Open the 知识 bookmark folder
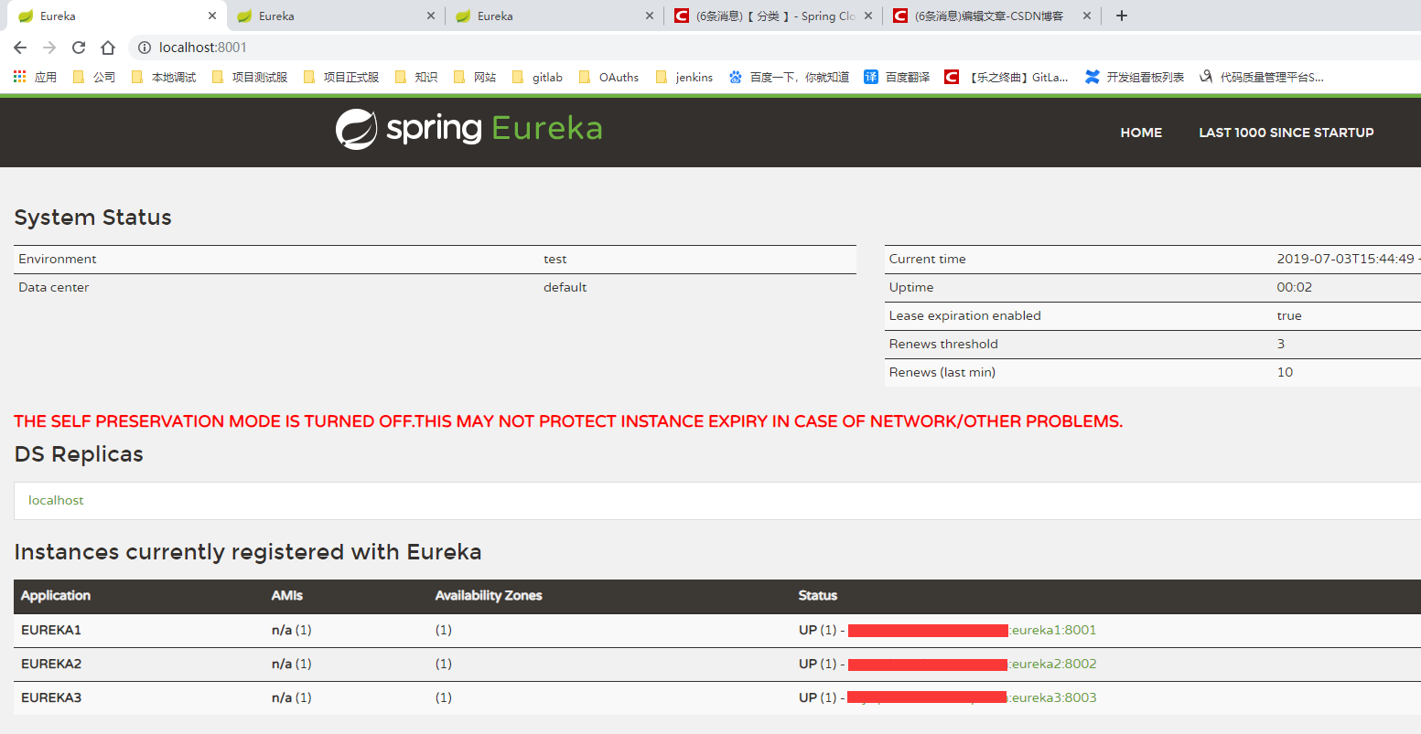This screenshot has height=734, width=1421. pos(415,77)
